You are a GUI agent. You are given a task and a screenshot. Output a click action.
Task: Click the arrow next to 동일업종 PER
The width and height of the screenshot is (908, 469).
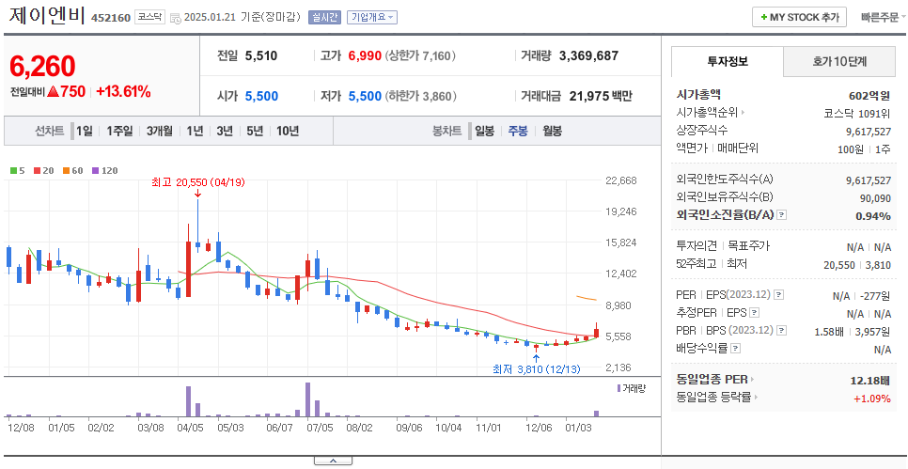[752, 380]
